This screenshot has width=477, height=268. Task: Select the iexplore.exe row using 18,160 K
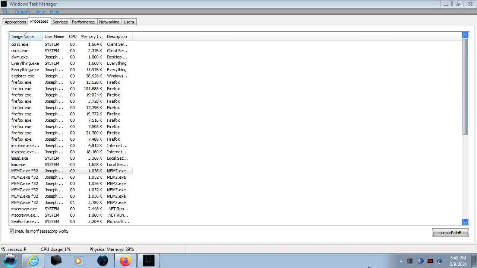tap(71, 152)
